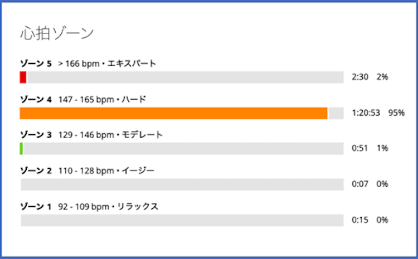Select the ゾーン 1 label
Viewport: 418px width, 259px height.
36,207
